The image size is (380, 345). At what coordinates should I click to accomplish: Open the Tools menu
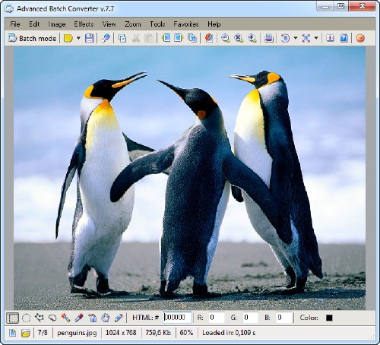point(157,24)
